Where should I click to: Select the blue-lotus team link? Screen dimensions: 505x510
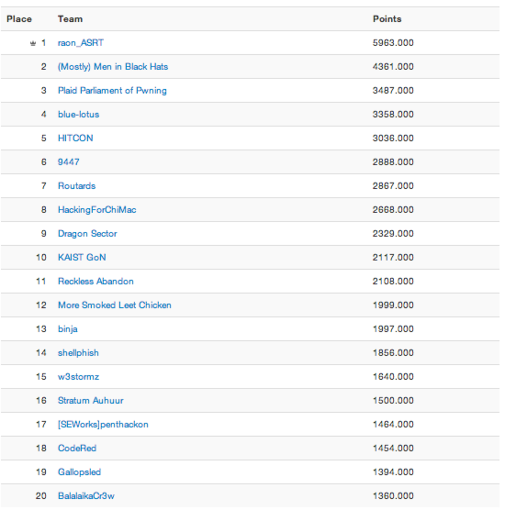pos(78,114)
